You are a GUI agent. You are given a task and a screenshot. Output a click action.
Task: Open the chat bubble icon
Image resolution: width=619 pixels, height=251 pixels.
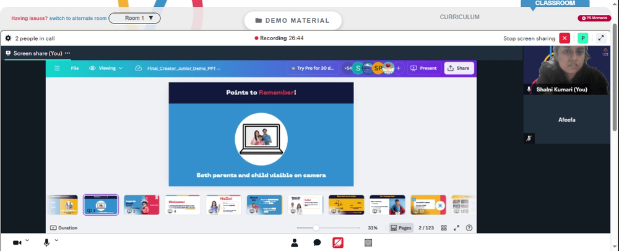point(316,243)
